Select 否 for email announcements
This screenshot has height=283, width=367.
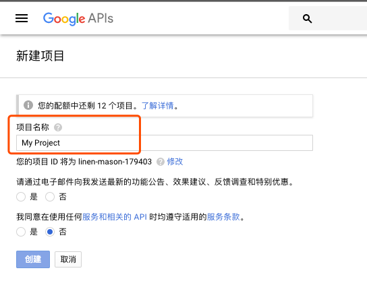click(50, 197)
